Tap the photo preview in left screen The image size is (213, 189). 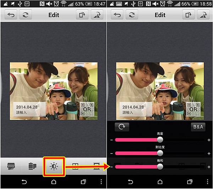pyautogui.click(x=54, y=91)
